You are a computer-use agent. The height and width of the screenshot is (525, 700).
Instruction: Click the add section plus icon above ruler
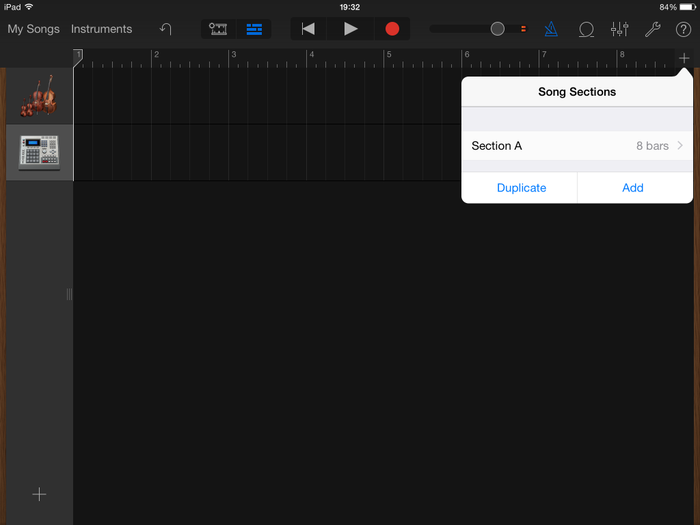pyautogui.click(x=684, y=58)
